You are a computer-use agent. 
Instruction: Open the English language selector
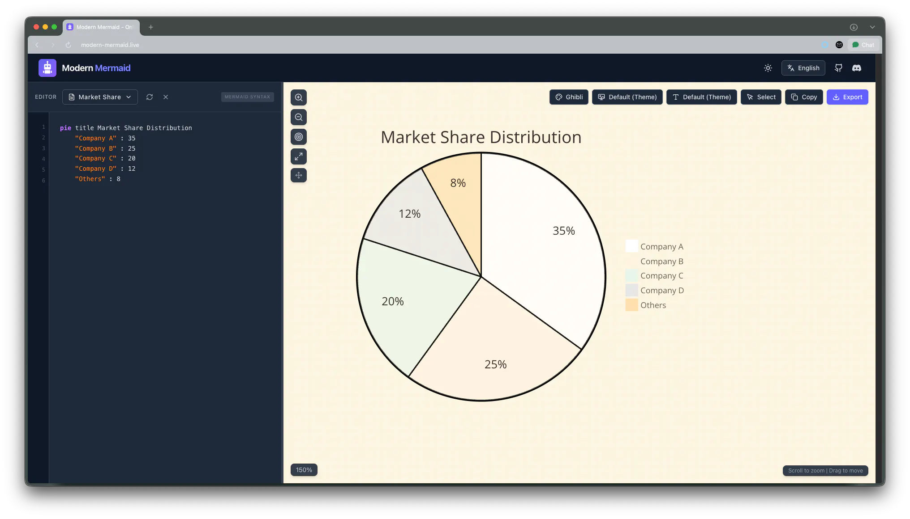(x=803, y=68)
